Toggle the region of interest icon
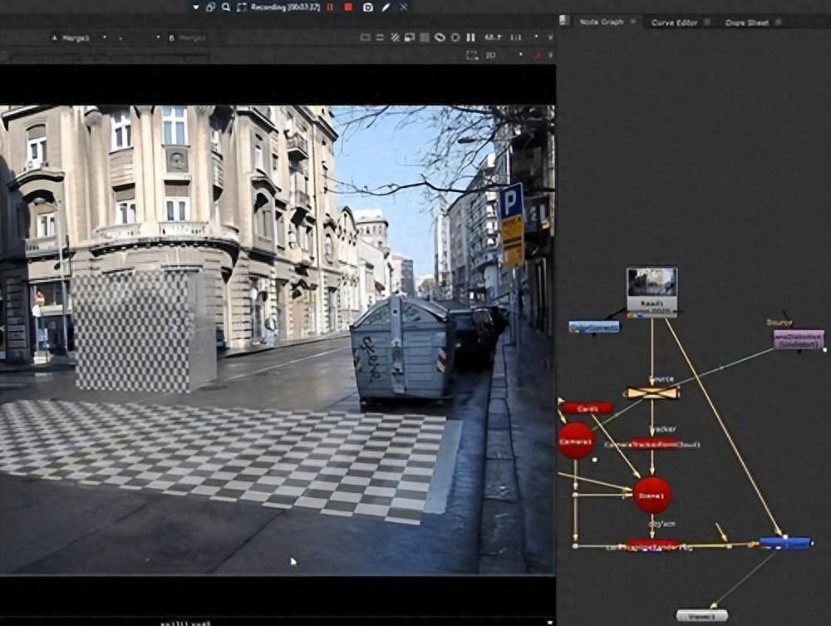This screenshot has width=831, height=626. 472,55
